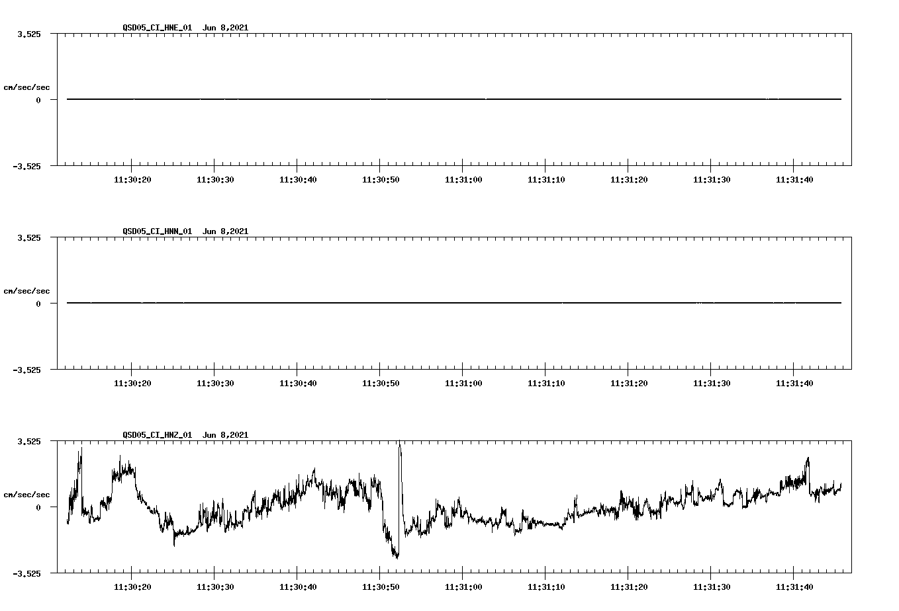Click the HNZ plot's 11:31:30 time label
The width and height of the screenshot is (899, 611).
click(x=712, y=587)
